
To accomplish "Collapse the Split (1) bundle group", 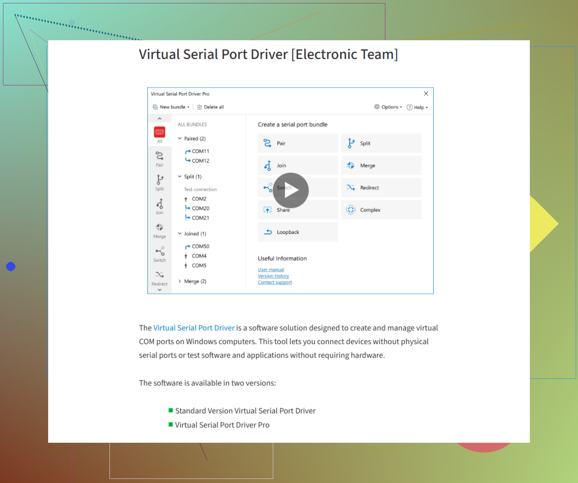I will pos(180,176).
